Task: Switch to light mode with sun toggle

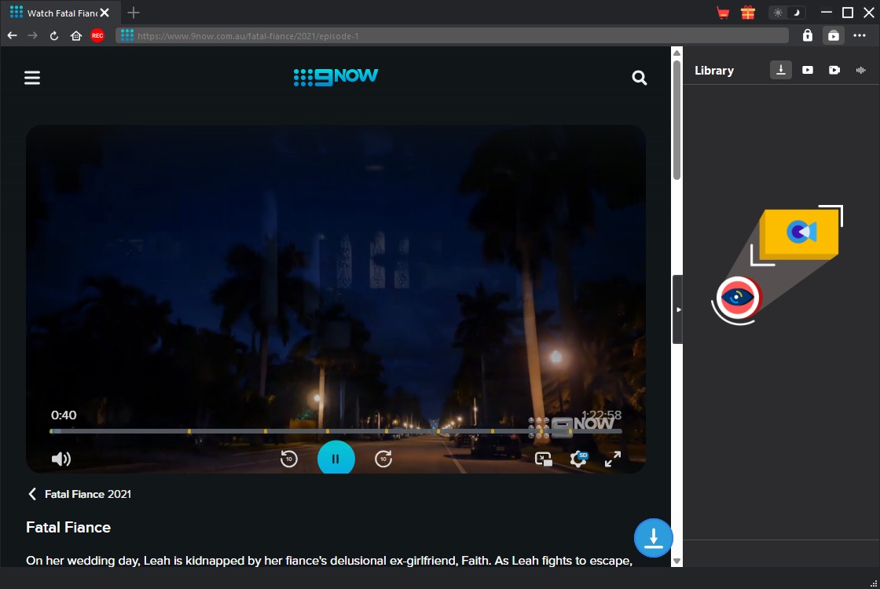Action: [778, 13]
